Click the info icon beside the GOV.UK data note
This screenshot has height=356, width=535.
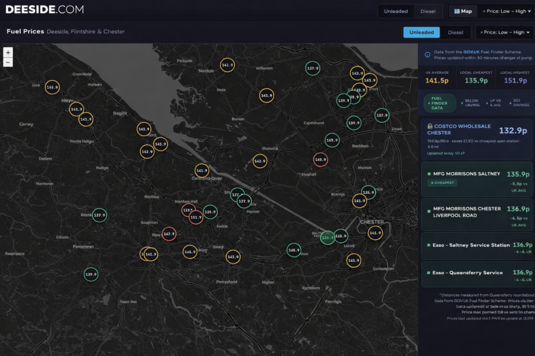coord(427,55)
